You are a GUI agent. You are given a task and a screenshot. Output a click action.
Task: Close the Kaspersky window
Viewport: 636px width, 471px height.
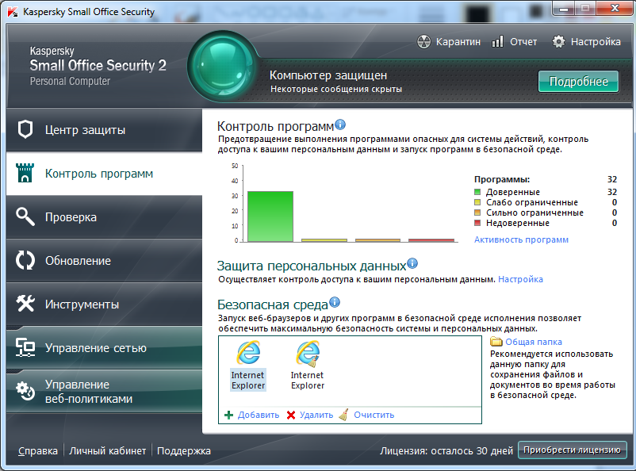(615, 8)
